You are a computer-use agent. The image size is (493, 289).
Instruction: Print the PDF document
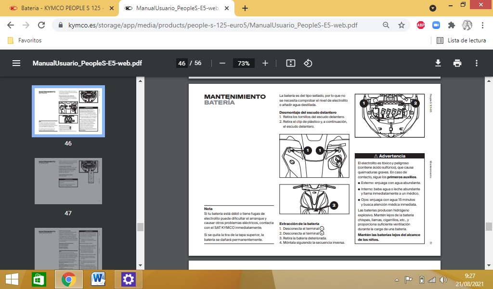[x=457, y=63]
